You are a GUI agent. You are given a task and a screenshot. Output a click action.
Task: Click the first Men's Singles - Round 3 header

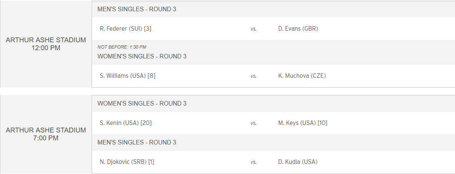point(137,9)
